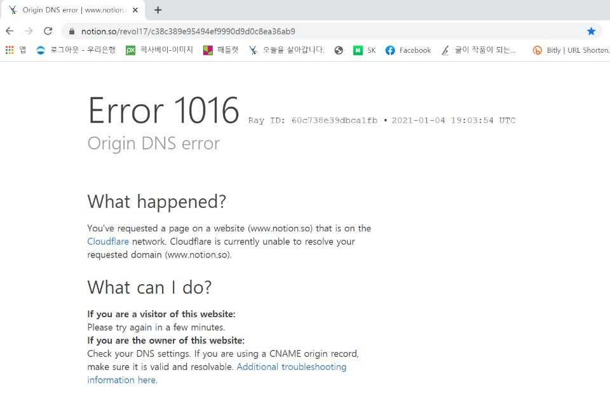Click 'If you are the owner of this website:'

tap(166, 341)
